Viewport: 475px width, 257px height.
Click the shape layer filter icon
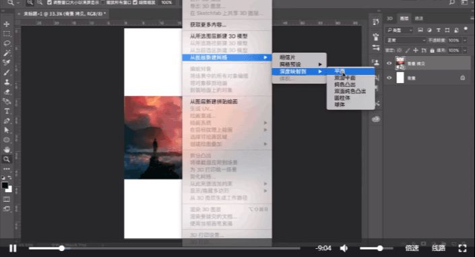point(447,30)
